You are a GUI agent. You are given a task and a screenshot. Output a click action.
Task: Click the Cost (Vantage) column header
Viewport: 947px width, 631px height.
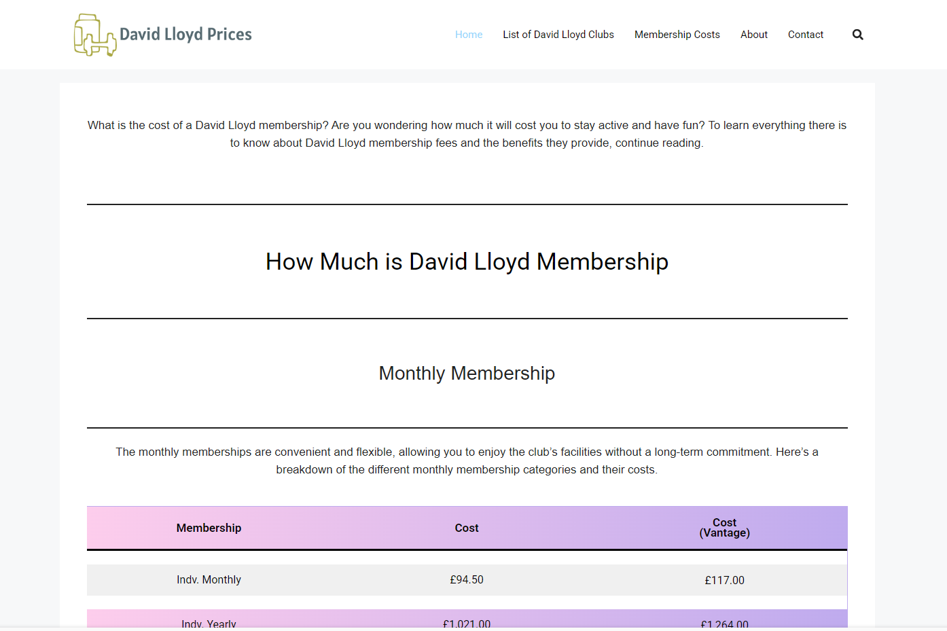click(x=724, y=528)
